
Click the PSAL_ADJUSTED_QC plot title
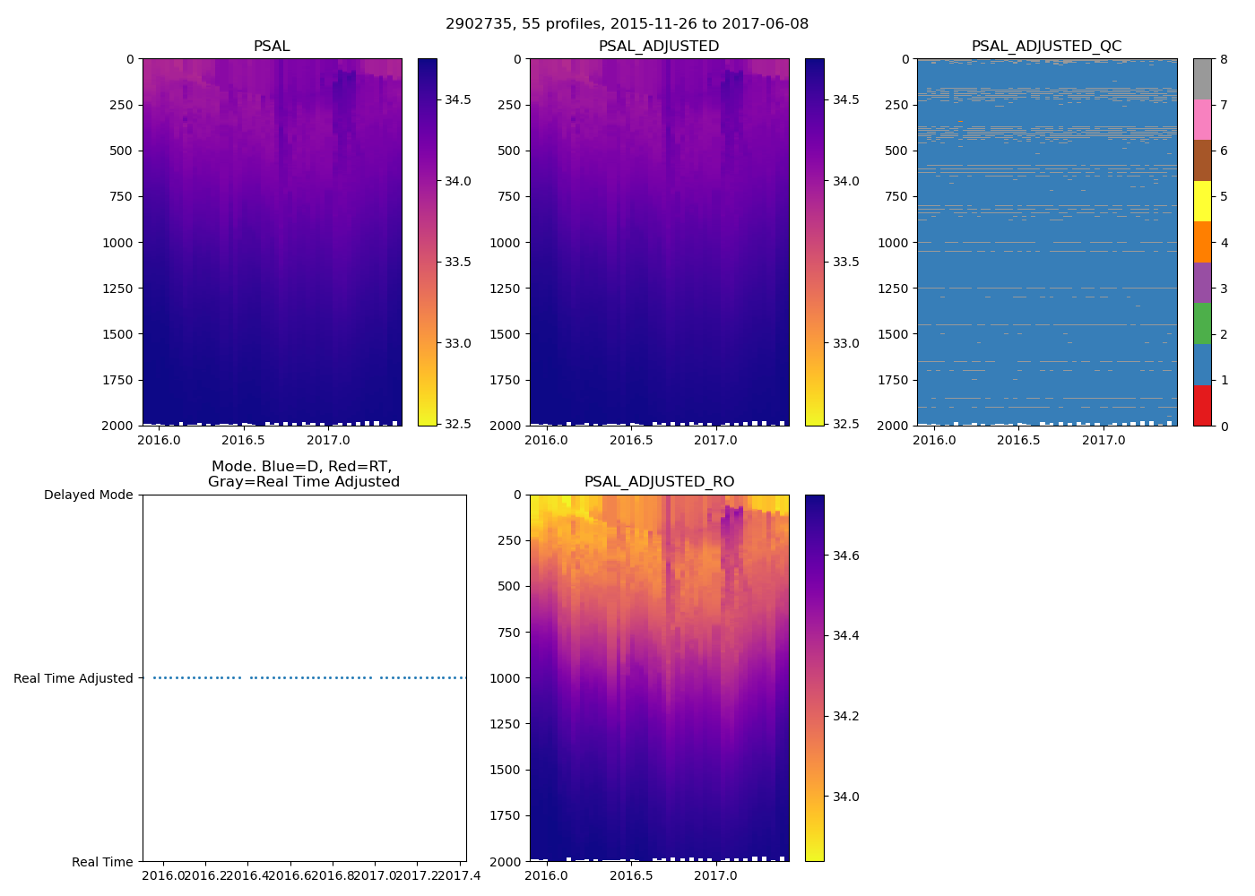click(x=1046, y=47)
